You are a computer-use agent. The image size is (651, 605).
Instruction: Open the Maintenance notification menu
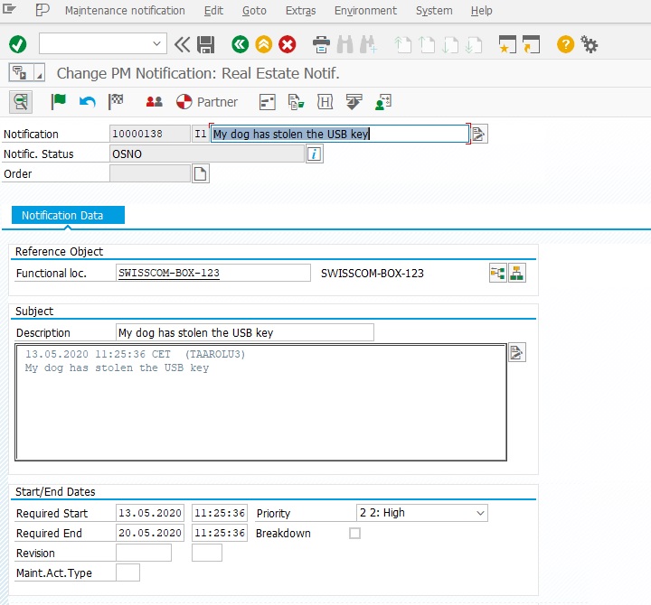coord(125,10)
